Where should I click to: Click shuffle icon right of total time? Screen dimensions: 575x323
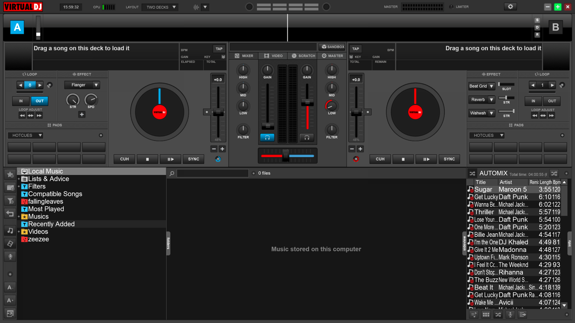click(554, 173)
